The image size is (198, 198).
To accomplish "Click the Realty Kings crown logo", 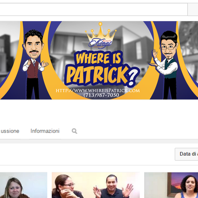I will coord(101,35).
